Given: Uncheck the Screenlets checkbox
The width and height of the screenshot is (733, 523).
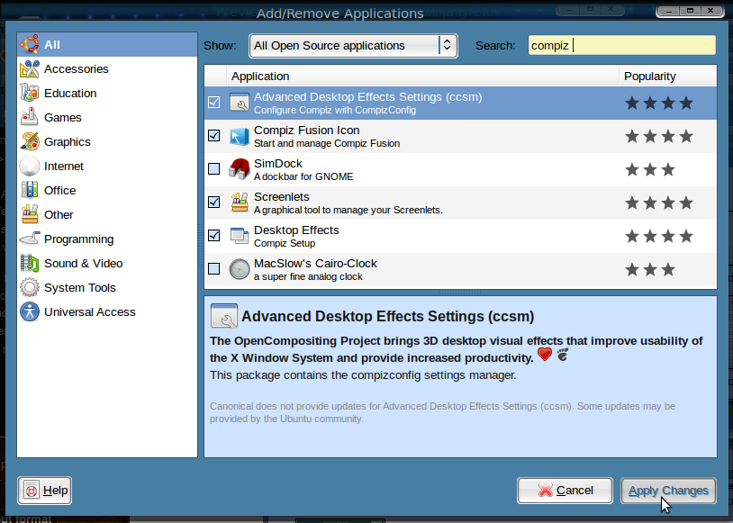Looking at the screenshot, I should (x=213, y=202).
